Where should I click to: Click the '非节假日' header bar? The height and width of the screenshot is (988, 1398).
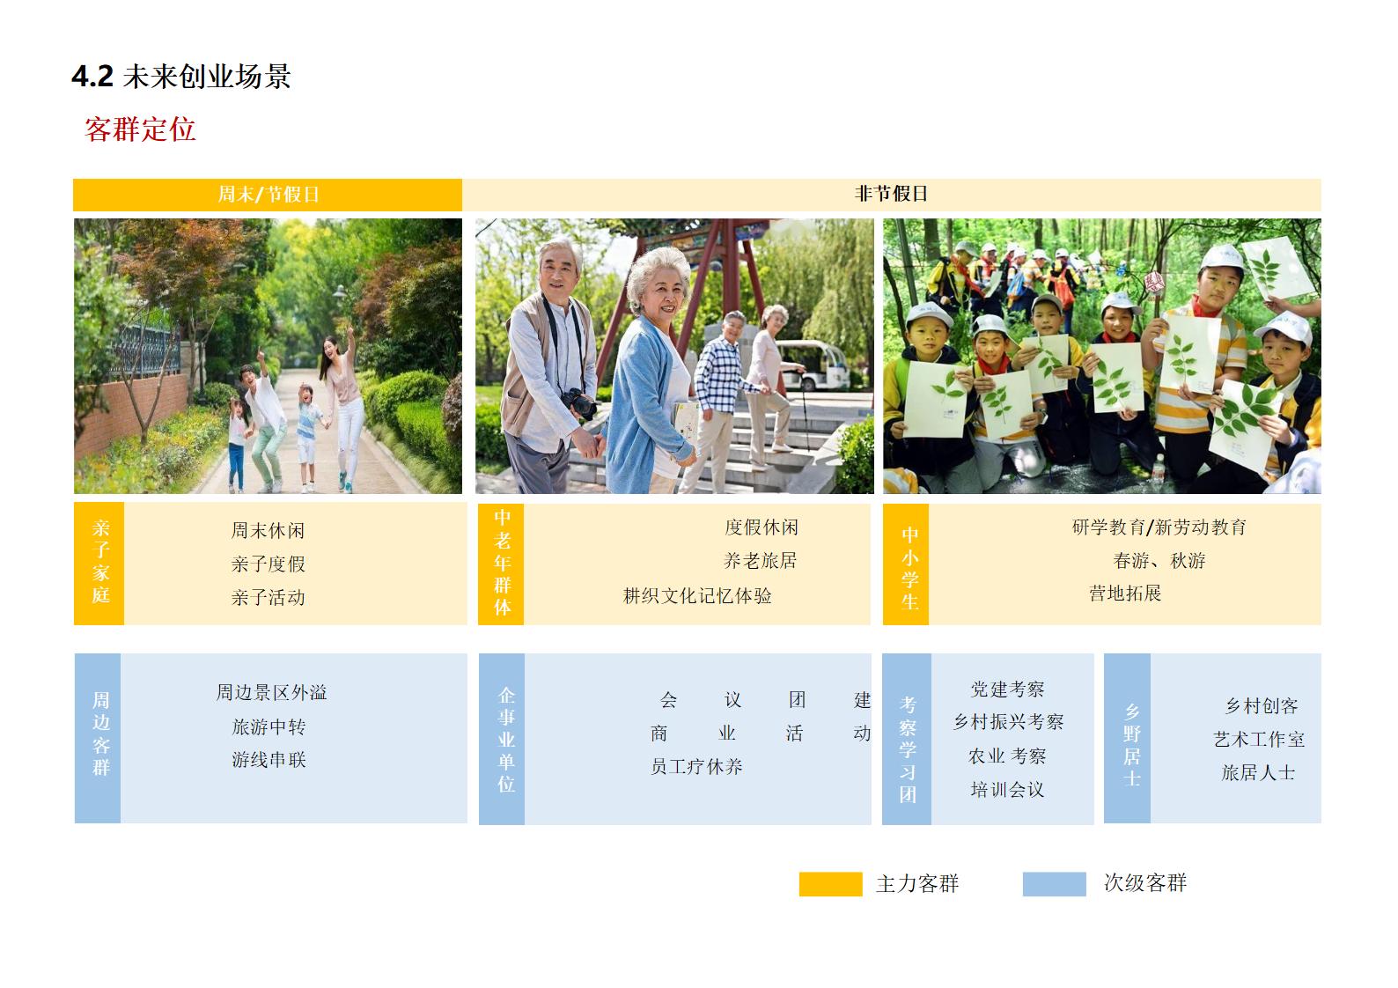[892, 195]
